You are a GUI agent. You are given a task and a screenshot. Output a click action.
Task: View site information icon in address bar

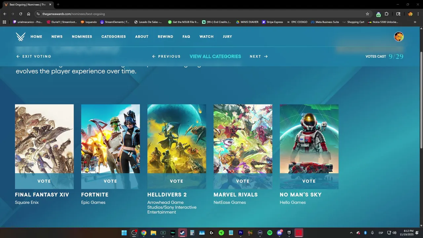[x=38, y=14]
